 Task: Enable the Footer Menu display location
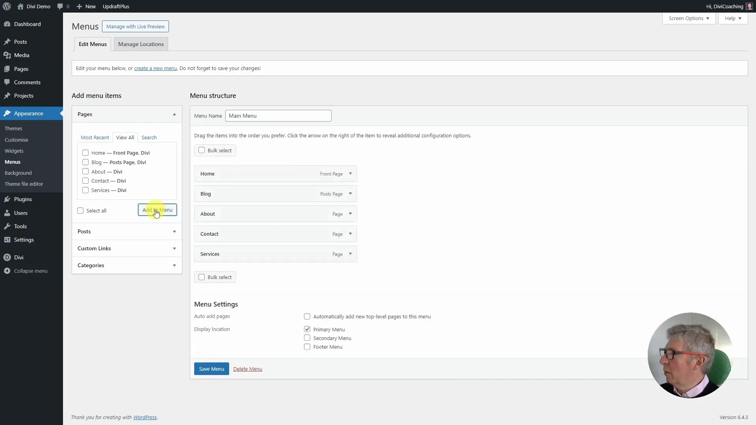coord(307,347)
